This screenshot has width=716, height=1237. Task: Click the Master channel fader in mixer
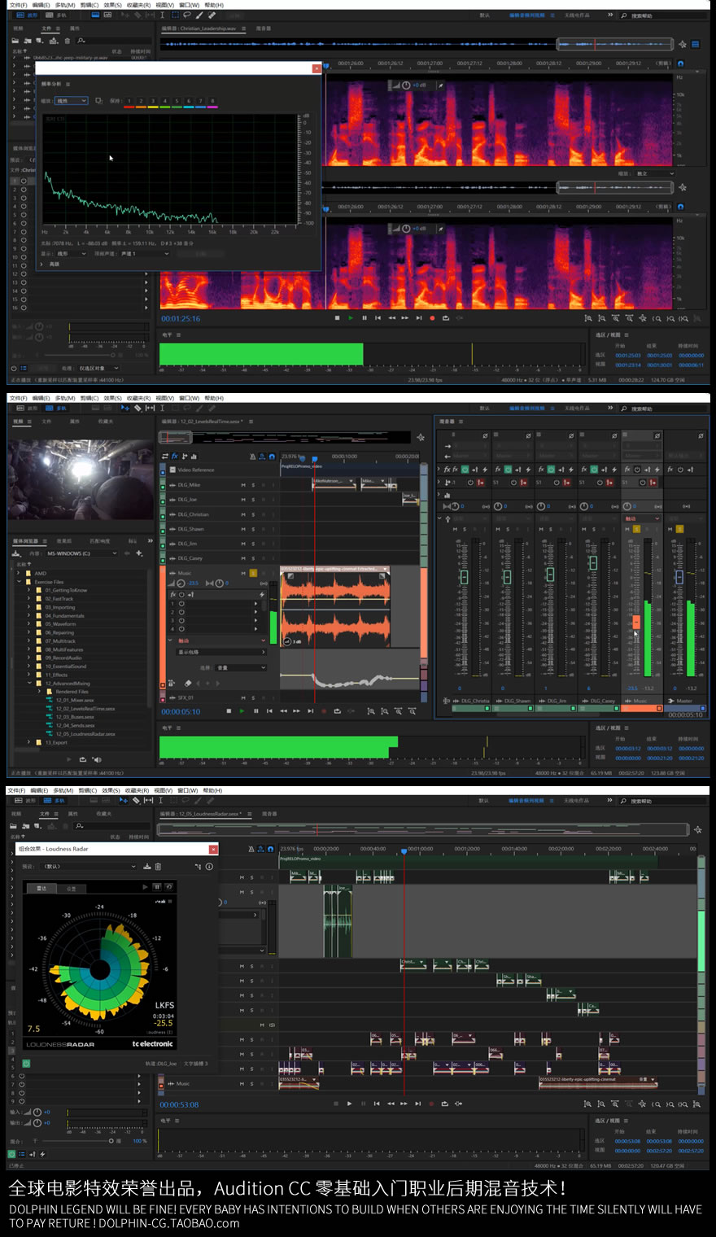coord(679,576)
